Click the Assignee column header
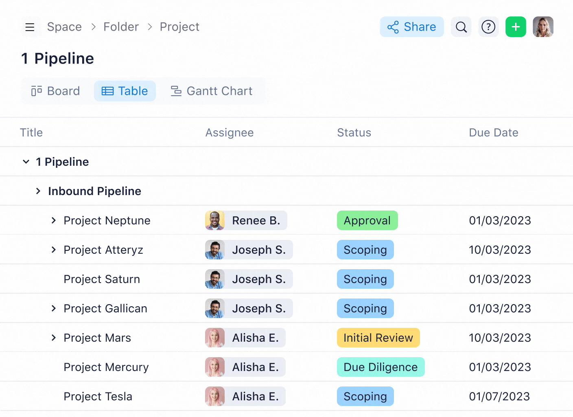 click(x=230, y=133)
